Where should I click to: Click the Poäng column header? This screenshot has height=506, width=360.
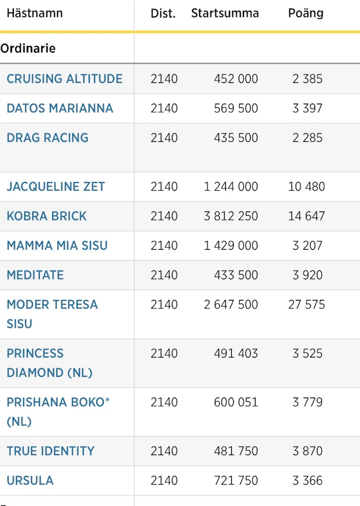pyautogui.click(x=306, y=13)
